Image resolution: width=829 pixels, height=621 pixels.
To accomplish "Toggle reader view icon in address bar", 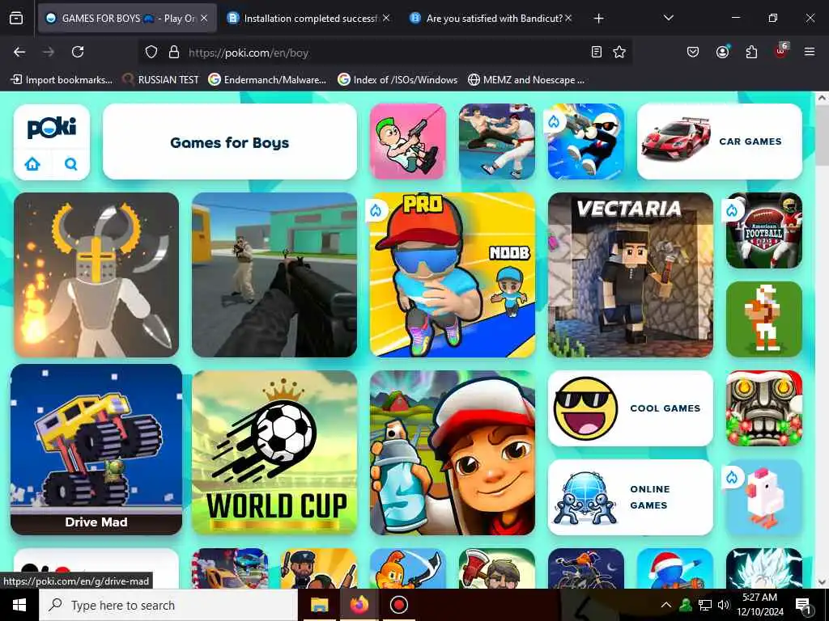I will (x=597, y=52).
